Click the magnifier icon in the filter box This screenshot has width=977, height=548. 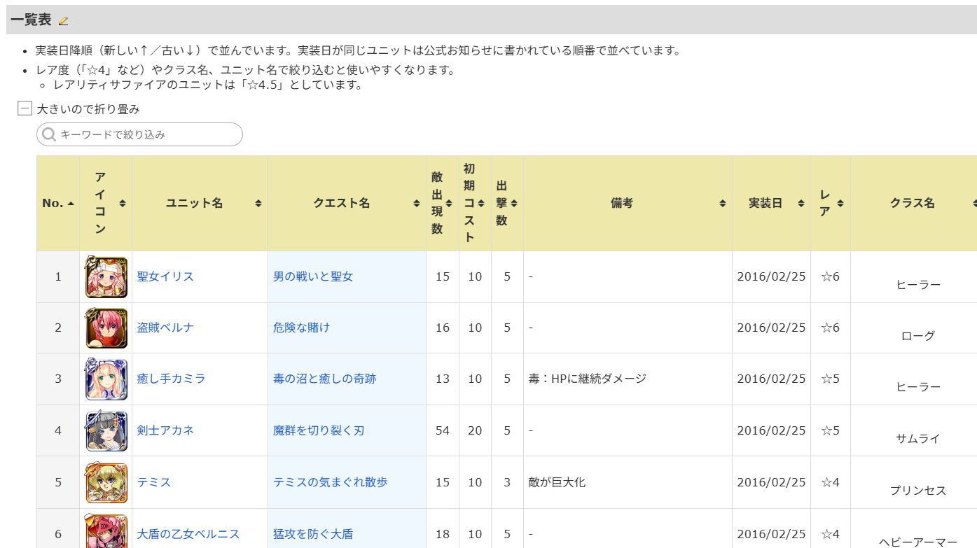click(49, 134)
